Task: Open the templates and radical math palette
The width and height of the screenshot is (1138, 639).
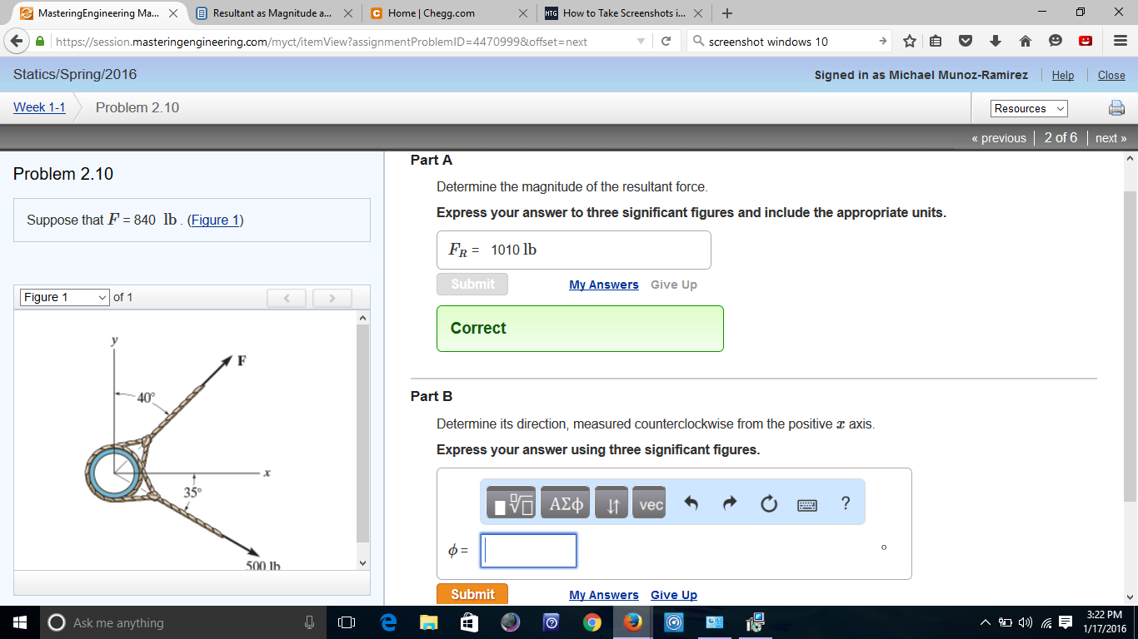Action: [511, 503]
